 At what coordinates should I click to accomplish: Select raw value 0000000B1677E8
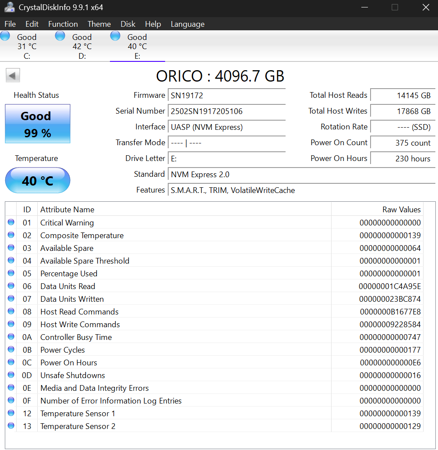click(x=390, y=312)
